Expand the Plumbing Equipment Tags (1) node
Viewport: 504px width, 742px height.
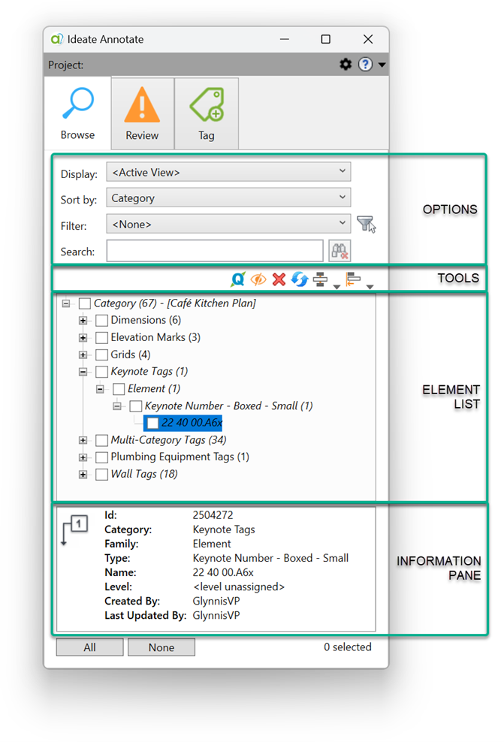83,457
